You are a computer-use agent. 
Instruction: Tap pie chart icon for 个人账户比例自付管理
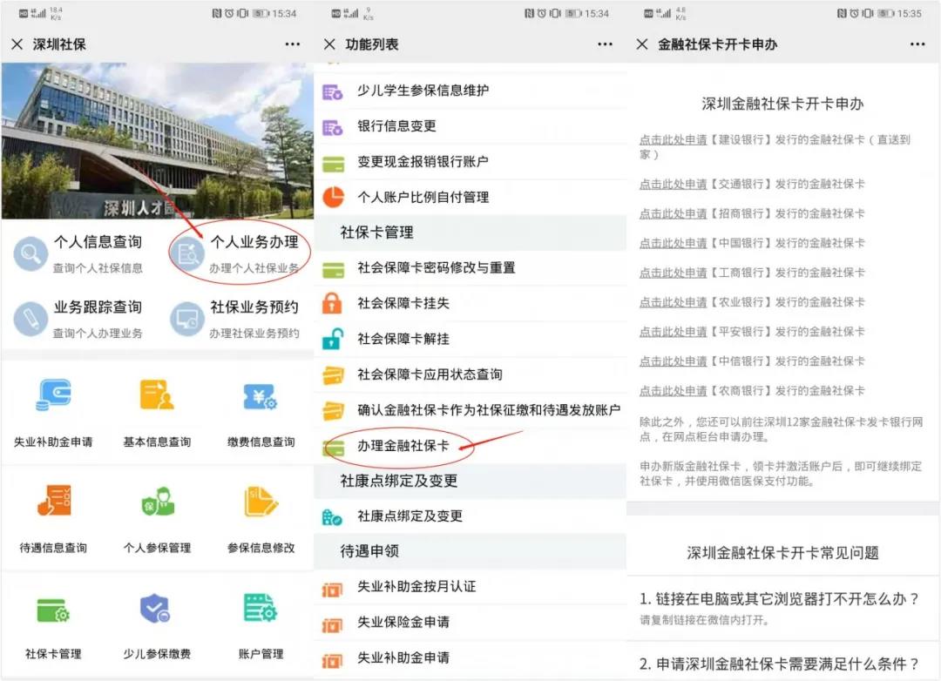click(x=333, y=197)
